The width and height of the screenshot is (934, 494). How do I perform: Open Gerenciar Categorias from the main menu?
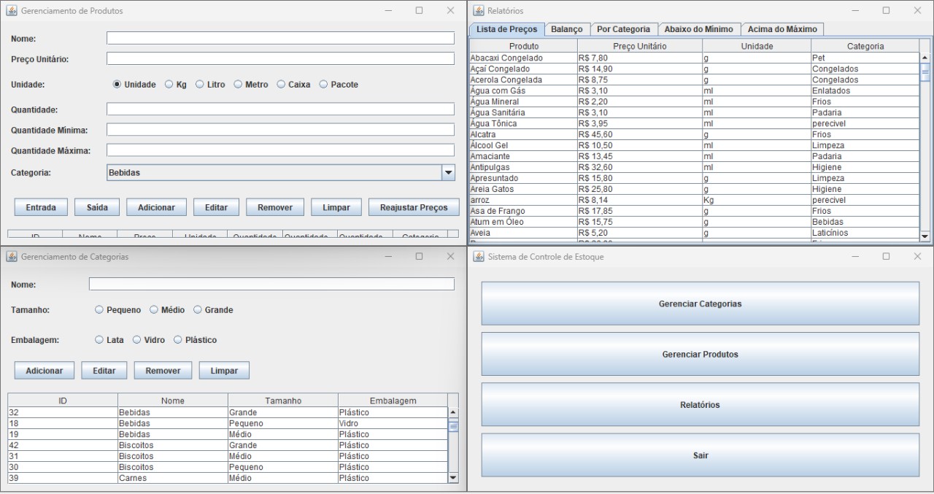700,304
